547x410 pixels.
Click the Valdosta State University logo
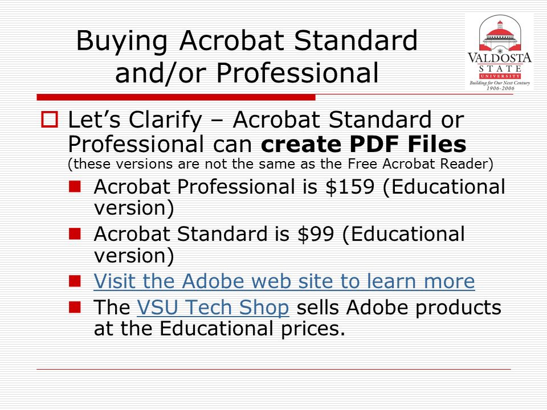[x=499, y=52]
